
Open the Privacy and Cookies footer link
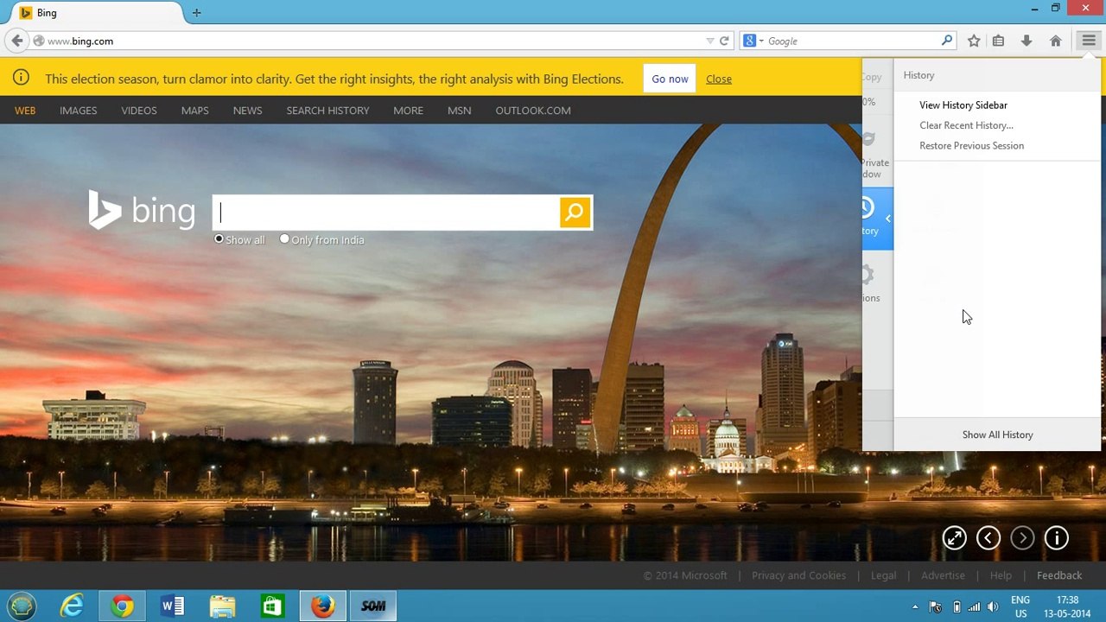[x=798, y=575]
